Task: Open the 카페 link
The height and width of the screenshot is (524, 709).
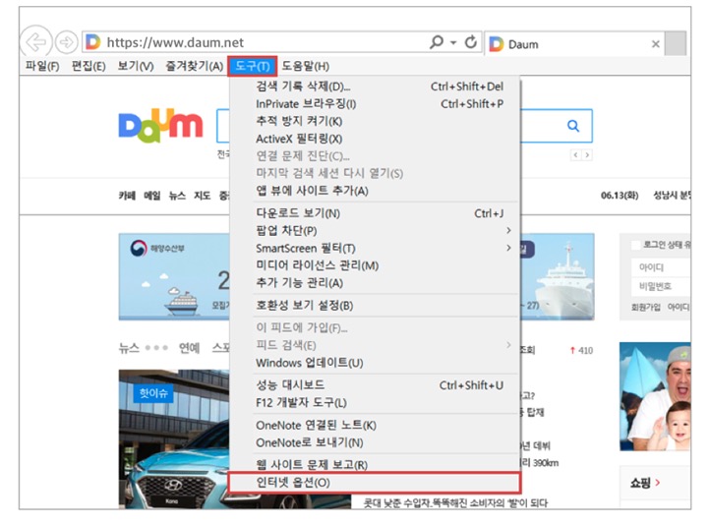Action: (127, 196)
